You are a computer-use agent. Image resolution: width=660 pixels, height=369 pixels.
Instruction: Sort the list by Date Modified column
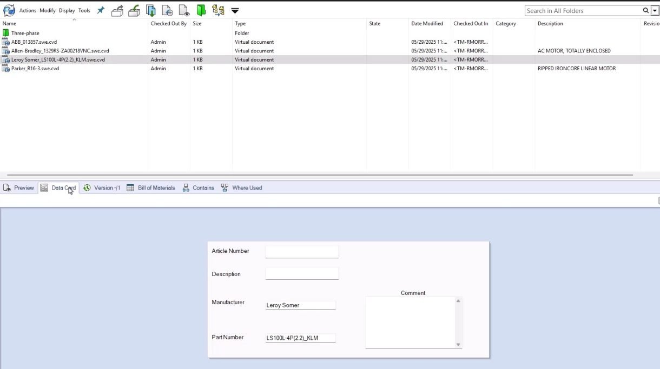tap(427, 24)
